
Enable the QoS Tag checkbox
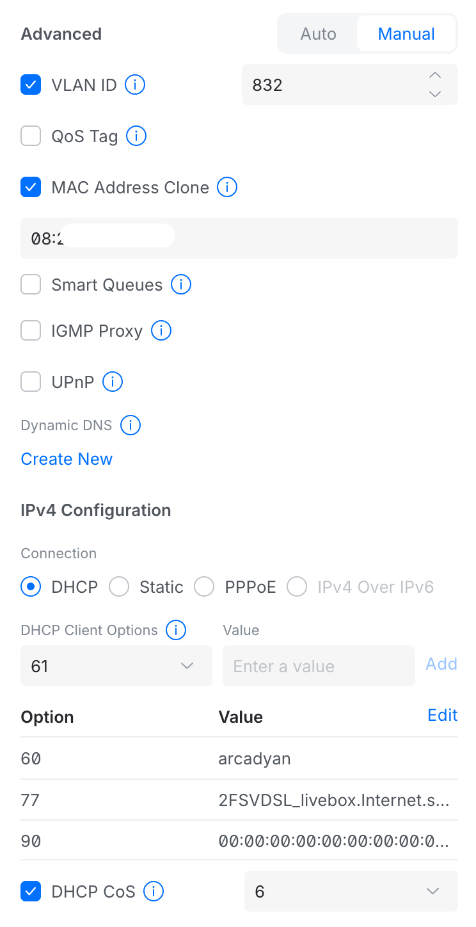[31, 136]
